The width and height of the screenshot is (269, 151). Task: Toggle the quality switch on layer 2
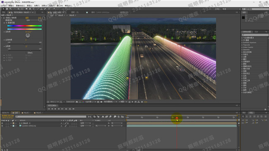65,126
